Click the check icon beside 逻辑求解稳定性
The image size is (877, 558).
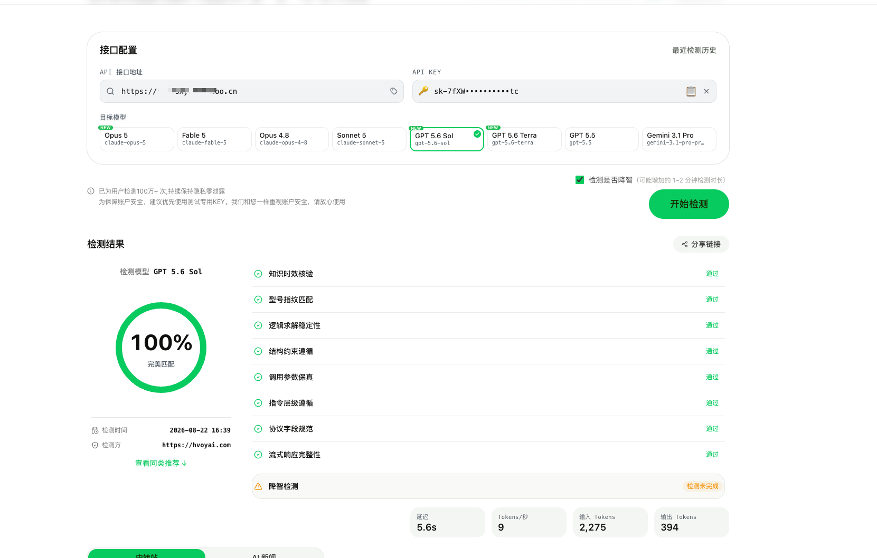[x=258, y=325]
